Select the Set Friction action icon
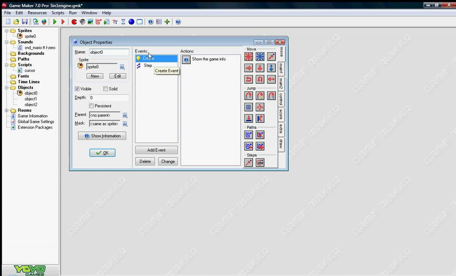Viewport: 456px width, 276px height. pyautogui.click(x=271, y=79)
